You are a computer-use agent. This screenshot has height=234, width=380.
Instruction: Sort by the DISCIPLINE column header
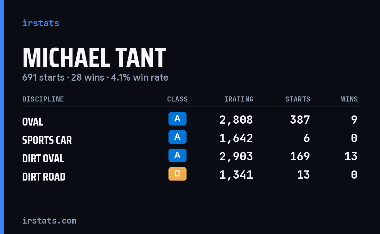43,99
